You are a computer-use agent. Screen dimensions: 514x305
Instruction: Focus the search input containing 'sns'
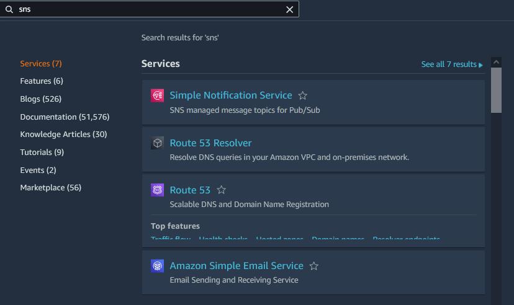(149, 9)
